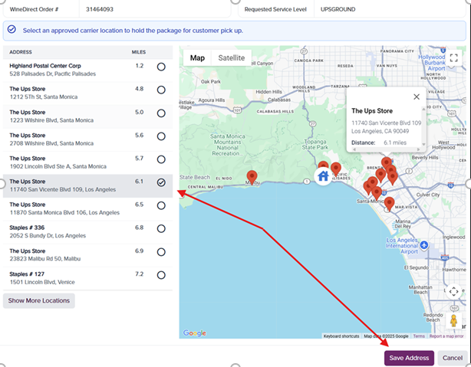
Task: Click the MILES column header
Action: click(x=139, y=52)
